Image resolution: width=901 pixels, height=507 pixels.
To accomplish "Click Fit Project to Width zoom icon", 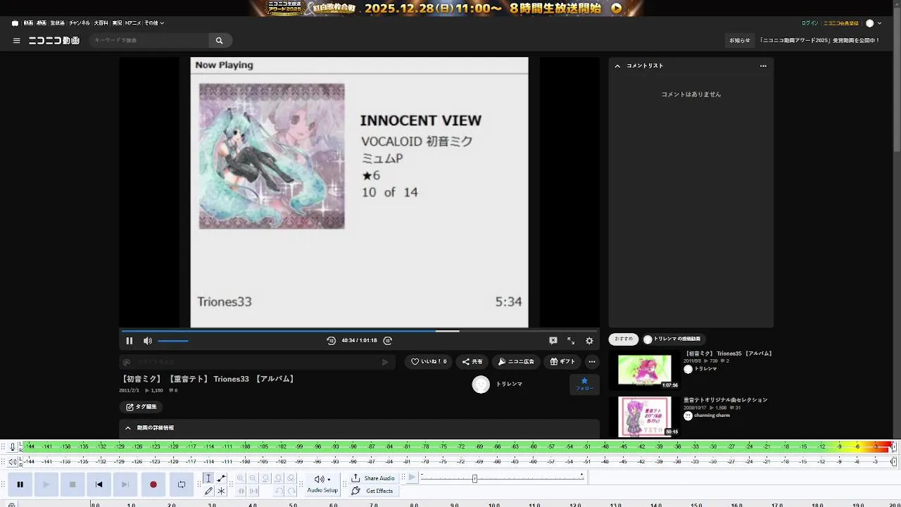I will tap(279, 478).
